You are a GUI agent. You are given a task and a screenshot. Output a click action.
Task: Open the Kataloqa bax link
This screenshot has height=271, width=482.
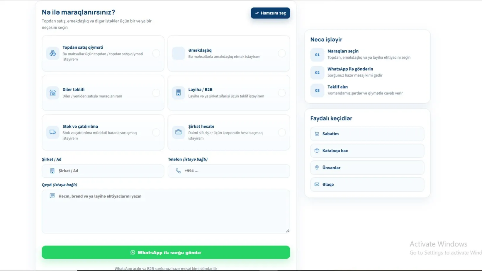coord(367,151)
